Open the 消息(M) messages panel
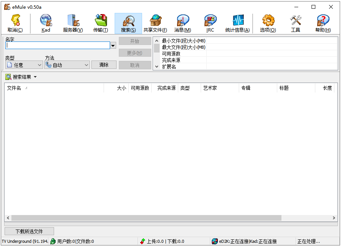The image size is (342, 247). click(183, 23)
